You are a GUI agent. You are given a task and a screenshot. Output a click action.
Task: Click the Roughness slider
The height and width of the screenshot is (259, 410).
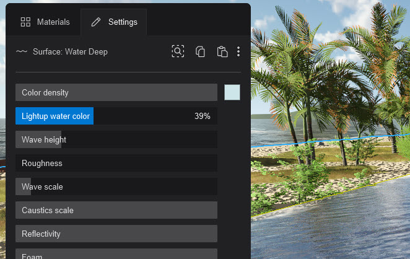[116, 163]
